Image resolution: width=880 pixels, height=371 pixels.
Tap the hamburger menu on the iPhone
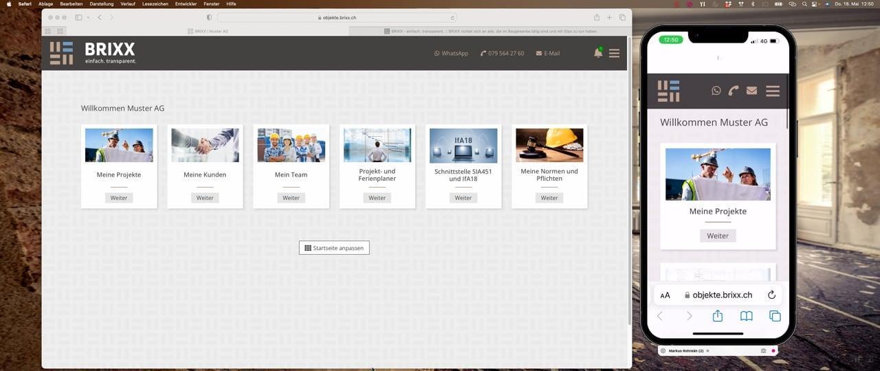(x=773, y=91)
